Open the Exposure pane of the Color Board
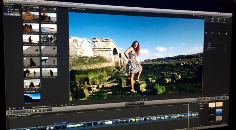The image size is (236, 130). pyautogui.click(x=224, y=20)
